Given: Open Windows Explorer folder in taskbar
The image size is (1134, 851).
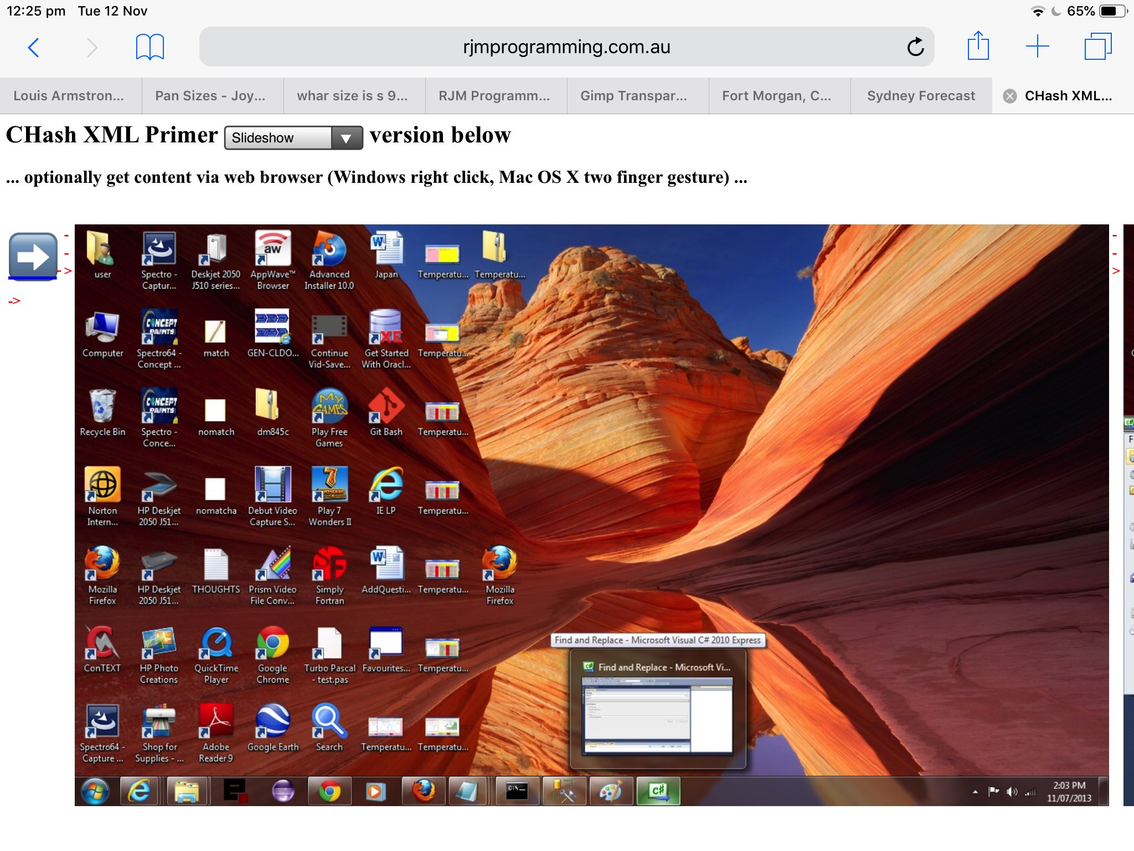Looking at the screenshot, I should (187, 791).
